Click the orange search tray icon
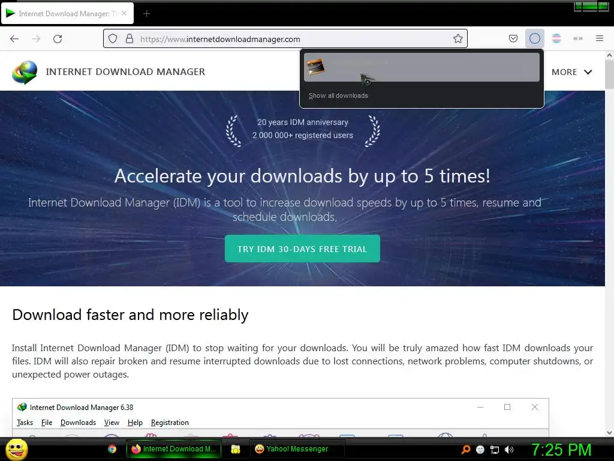 (x=465, y=450)
